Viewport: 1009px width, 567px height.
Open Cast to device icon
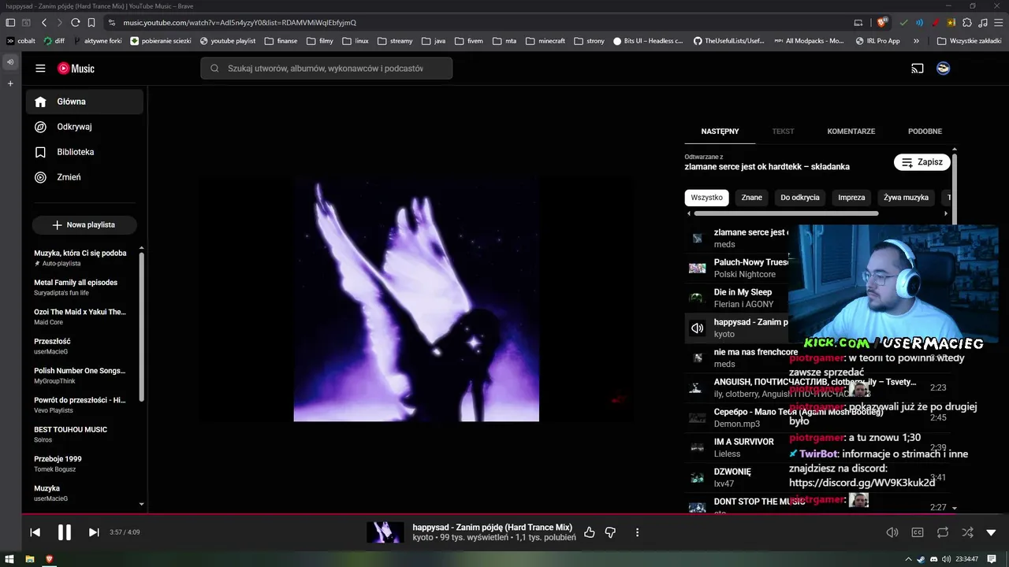pos(918,69)
